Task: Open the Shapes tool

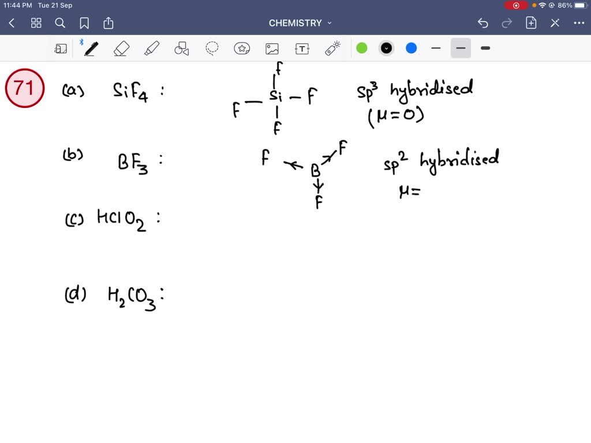Action: 182,48
